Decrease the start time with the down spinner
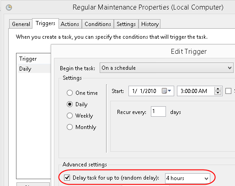 point(218,93)
